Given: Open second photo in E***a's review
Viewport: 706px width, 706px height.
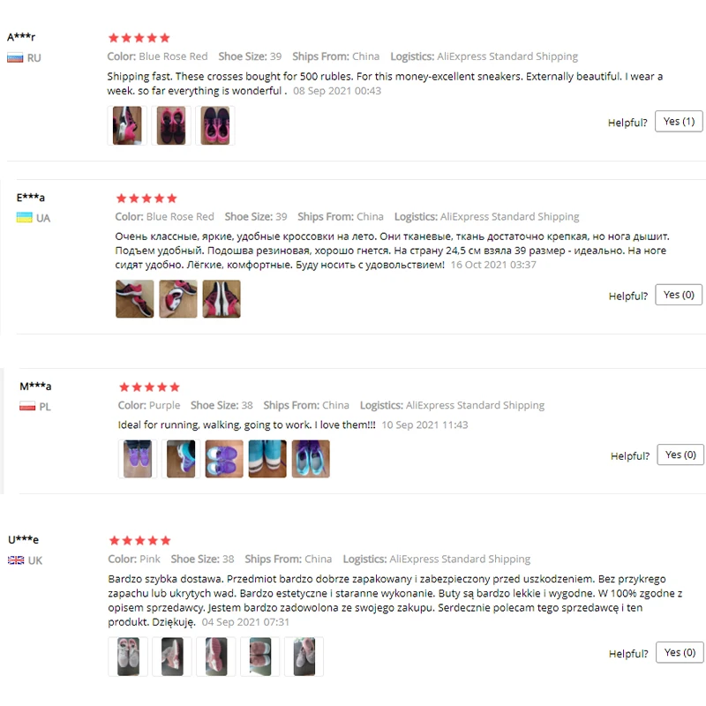Looking at the screenshot, I should point(178,299).
